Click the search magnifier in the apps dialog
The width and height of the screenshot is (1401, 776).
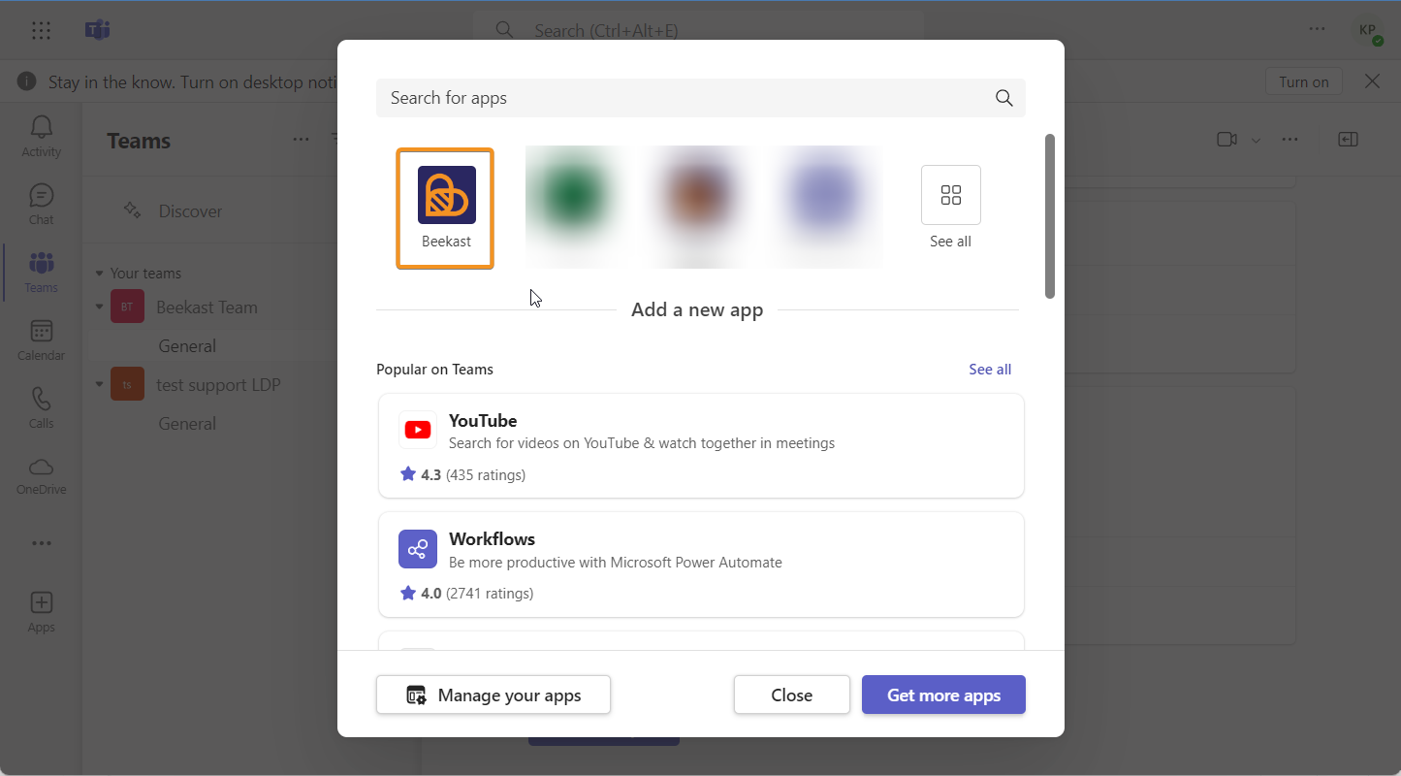pyautogui.click(x=1003, y=98)
